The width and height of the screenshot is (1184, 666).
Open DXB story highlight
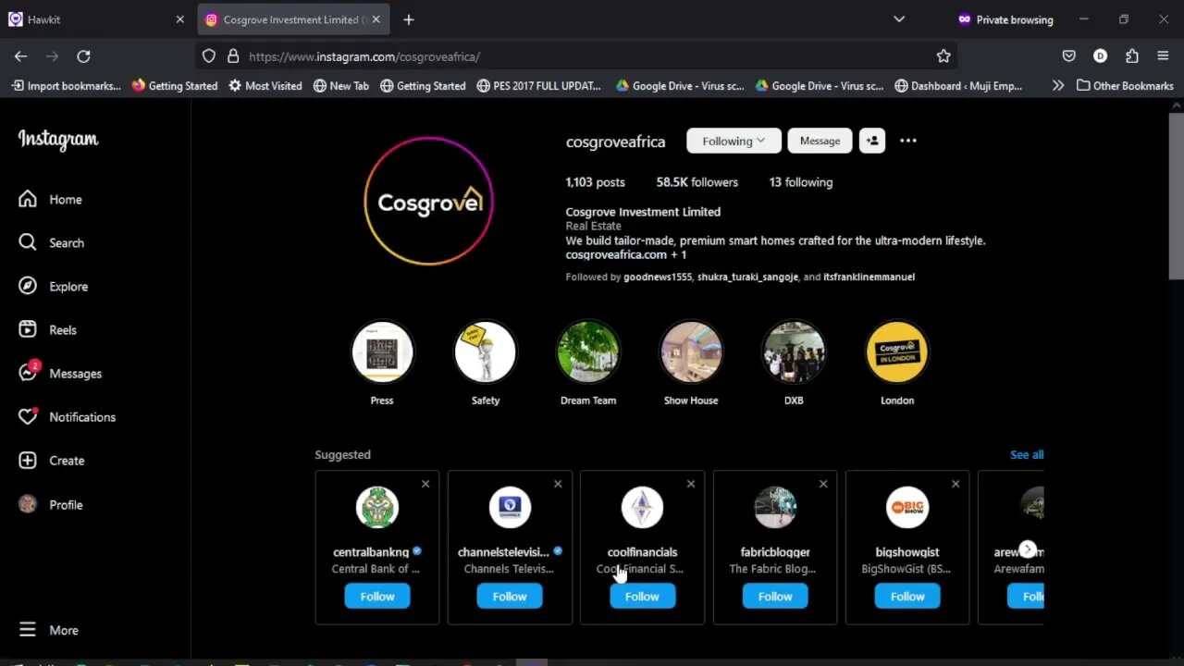click(x=794, y=351)
